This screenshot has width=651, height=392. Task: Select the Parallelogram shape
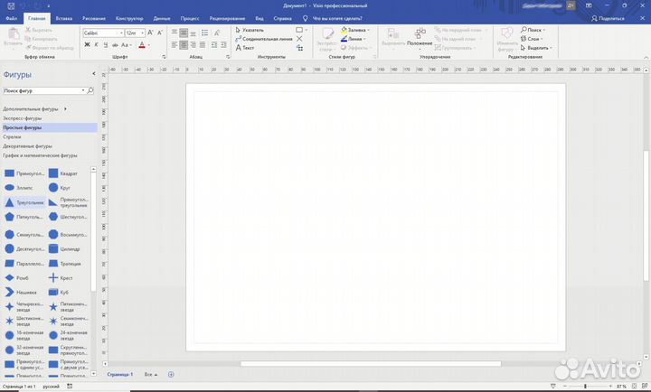click(24, 264)
